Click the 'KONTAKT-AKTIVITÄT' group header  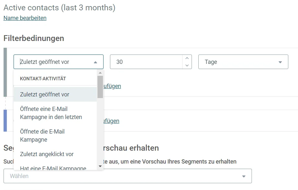[43, 79]
